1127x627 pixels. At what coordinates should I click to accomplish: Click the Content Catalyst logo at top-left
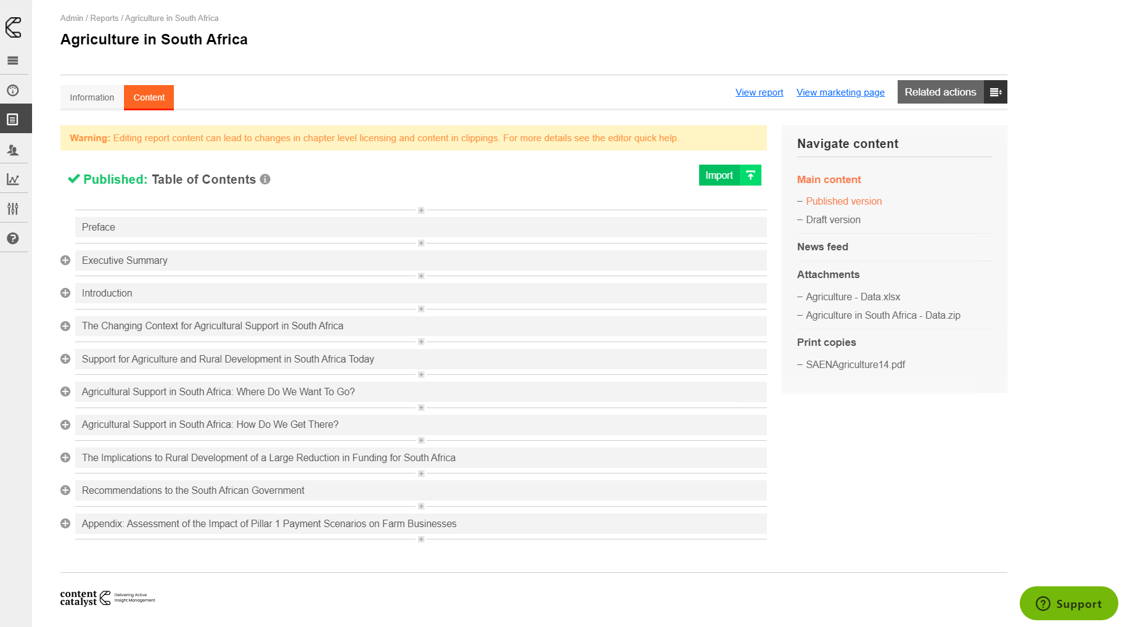tap(13, 27)
